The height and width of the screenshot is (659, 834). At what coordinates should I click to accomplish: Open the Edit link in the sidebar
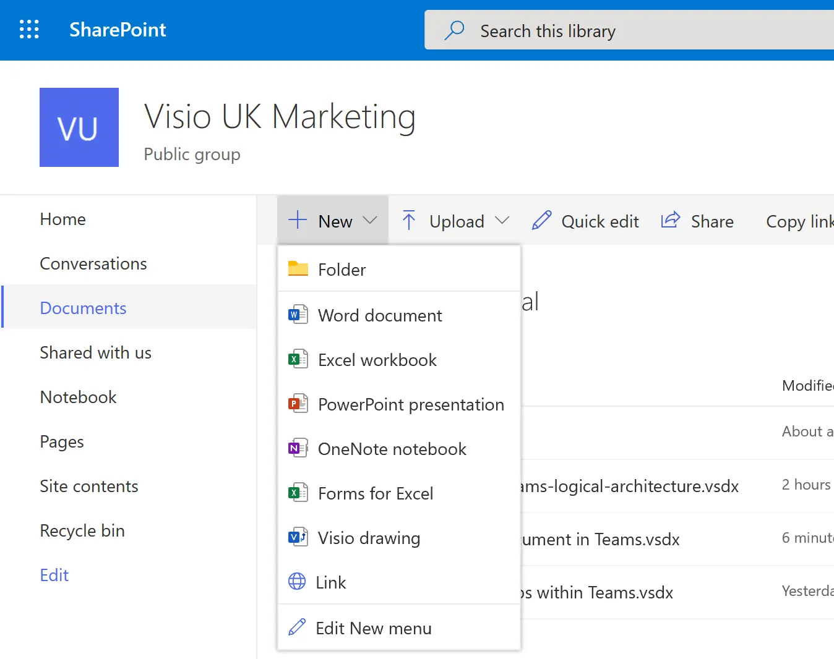tap(54, 575)
